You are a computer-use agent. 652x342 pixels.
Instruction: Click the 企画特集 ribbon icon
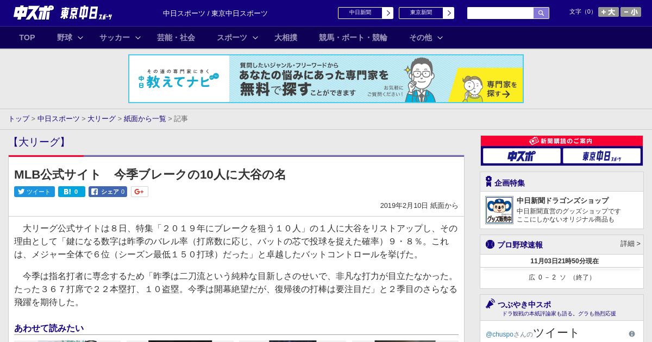pyautogui.click(x=488, y=182)
